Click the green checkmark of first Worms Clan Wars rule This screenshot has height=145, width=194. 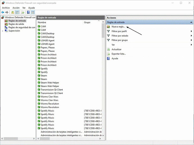39,96
